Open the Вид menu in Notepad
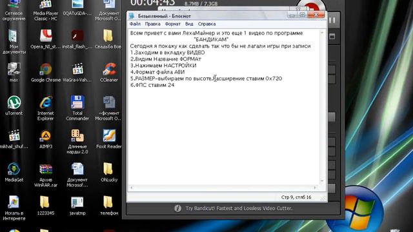413x232 pixels. click(x=189, y=24)
